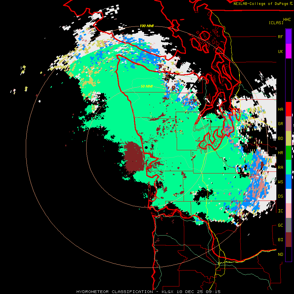Click the HA red legend swatch
This screenshot has width=294, height=294.
point(288,109)
